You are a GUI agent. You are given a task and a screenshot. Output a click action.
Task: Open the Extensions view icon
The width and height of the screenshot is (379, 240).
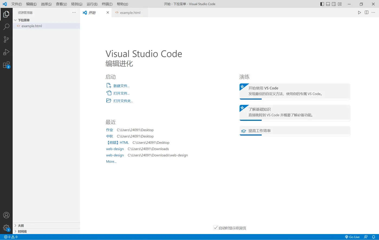tap(6, 65)
